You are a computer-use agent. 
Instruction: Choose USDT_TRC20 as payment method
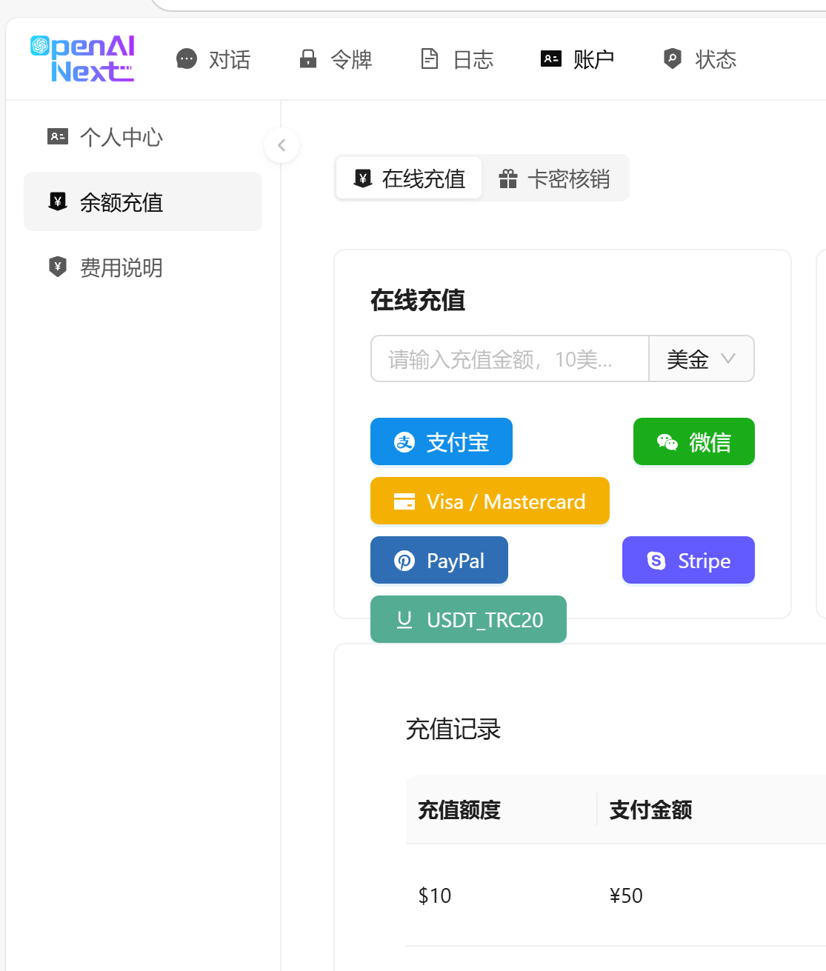468,619
